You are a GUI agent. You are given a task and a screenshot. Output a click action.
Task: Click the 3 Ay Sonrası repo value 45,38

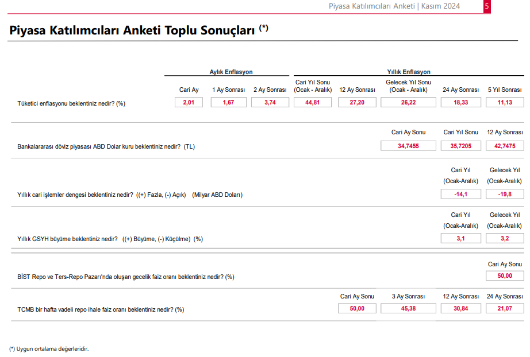point(408,308)
